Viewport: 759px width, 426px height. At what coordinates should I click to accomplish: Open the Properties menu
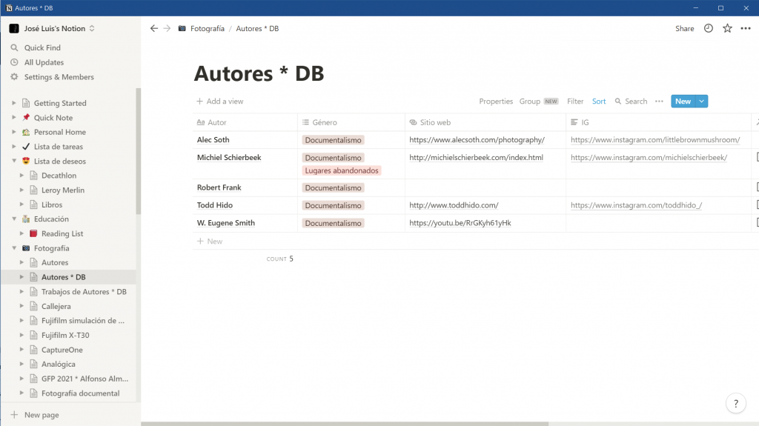(496, 101)
